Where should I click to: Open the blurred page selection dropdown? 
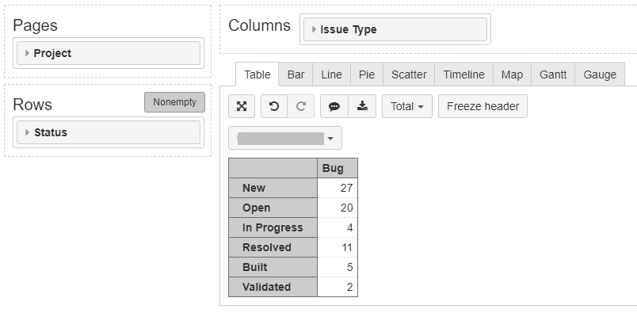coord(285,138)
